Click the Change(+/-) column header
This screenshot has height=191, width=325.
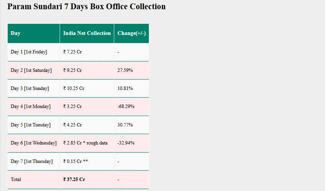pos(132,33)
